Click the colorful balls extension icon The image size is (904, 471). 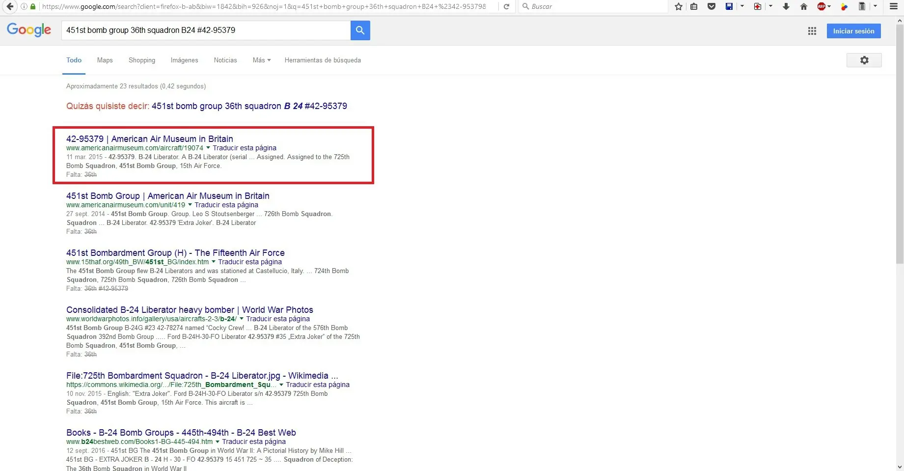(x=844, y=6)
